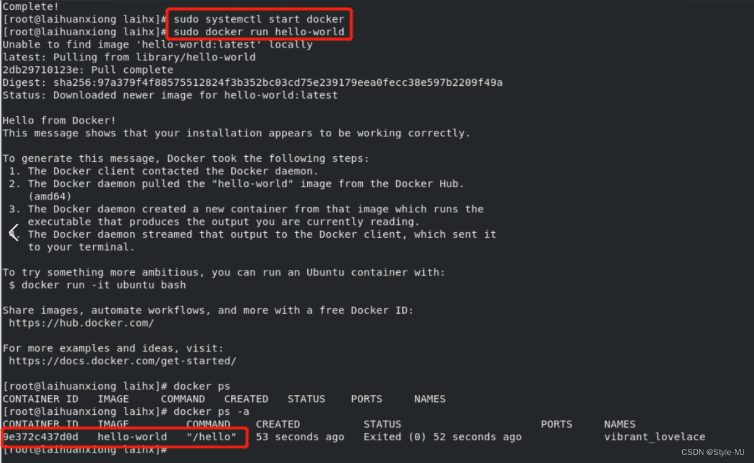Viewport: 754px width, 463px height.
Task: Click the "/hello" command value
Action: point(211,437)
